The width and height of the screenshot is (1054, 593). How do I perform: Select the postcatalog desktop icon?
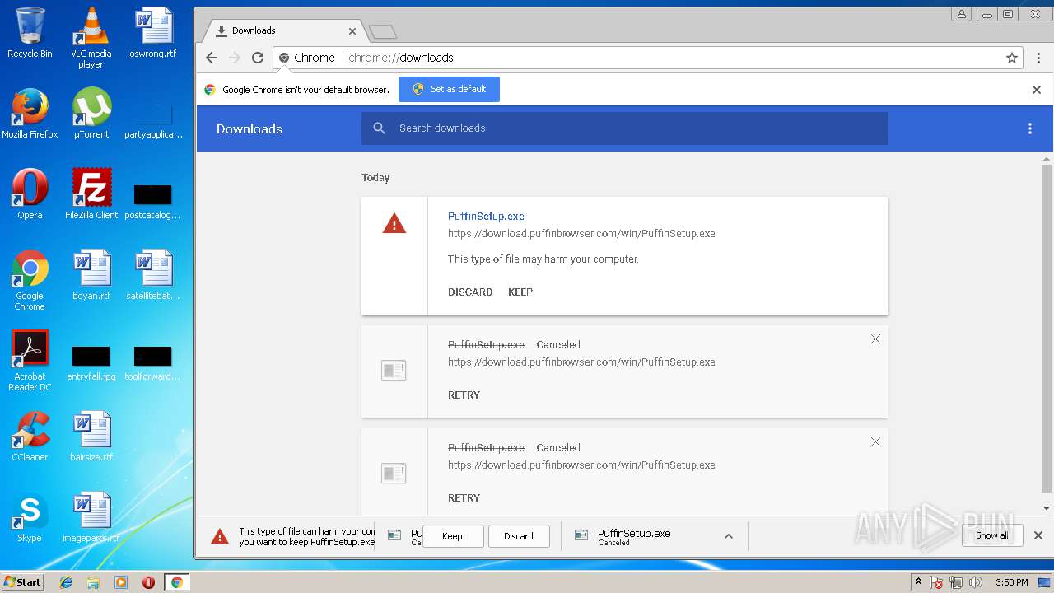coord(153,201)
